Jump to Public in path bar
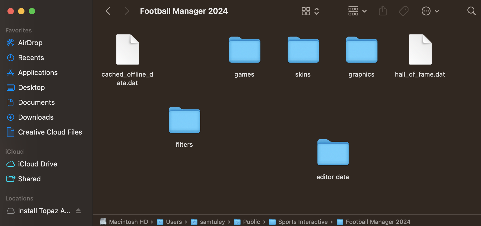The image size is (481, 226). coord(247,222)
